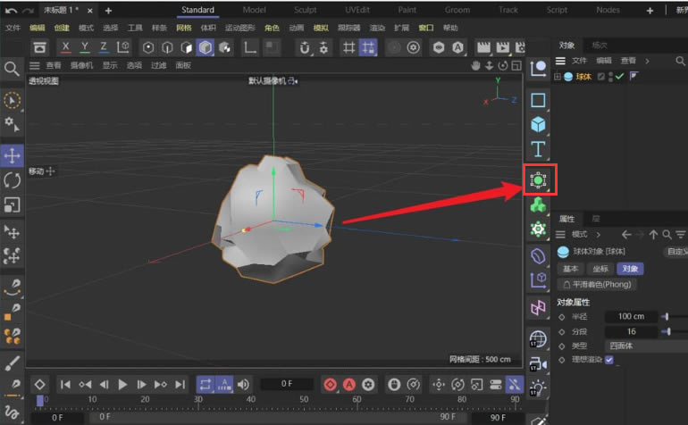Switch to the Sculpt layout tab
Image resolution: width=688 pixels, height=425 pixels.
(x=305, y=10)
